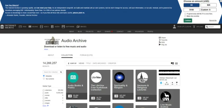The image size is (222, 108).
Task: Open the Sort By views option
Action: (x=81, y=63)
